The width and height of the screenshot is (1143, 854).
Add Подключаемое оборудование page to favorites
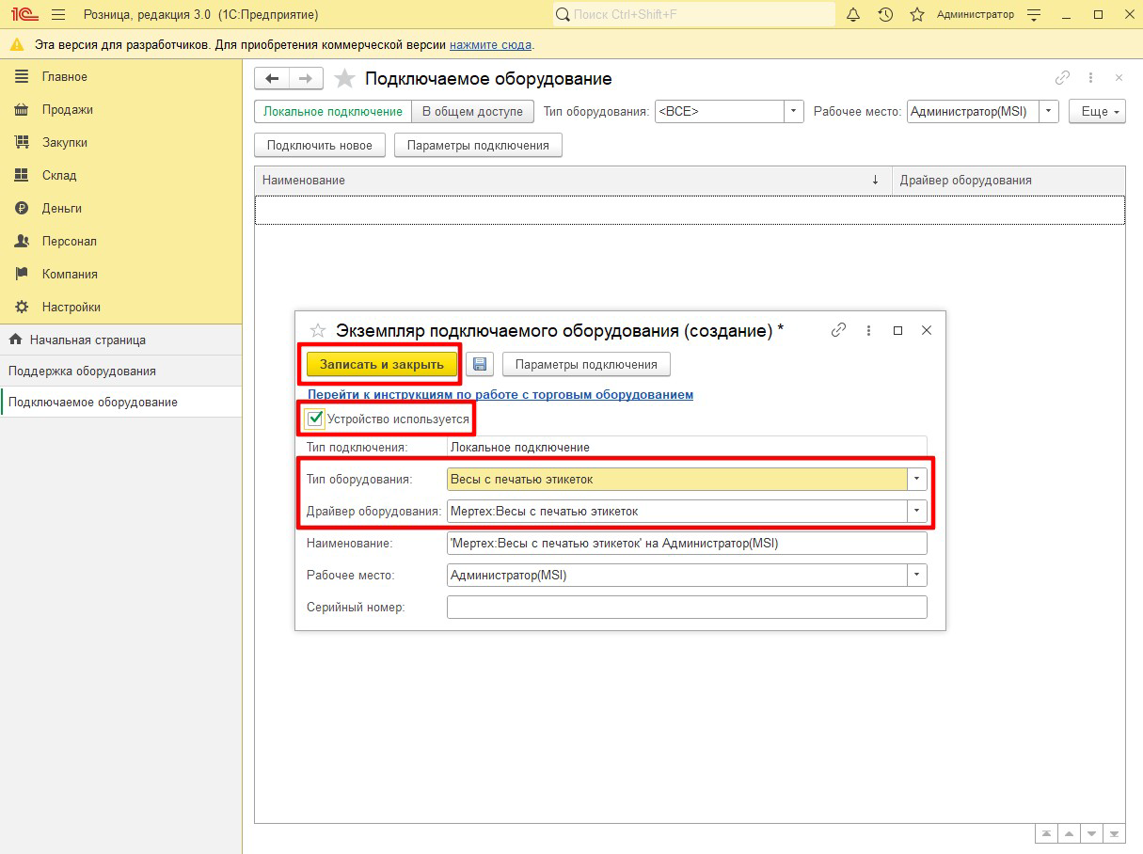click(345, 79)
